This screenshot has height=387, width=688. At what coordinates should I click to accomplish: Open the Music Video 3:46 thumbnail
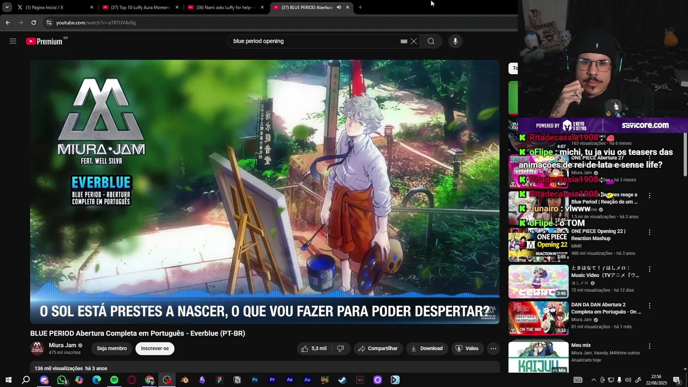click(538, 282)
